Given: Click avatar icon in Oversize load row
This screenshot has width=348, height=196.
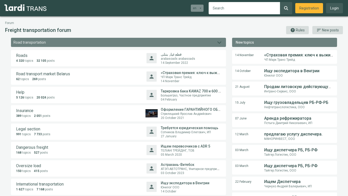Looking at the screenshot, I should (152, 168).
